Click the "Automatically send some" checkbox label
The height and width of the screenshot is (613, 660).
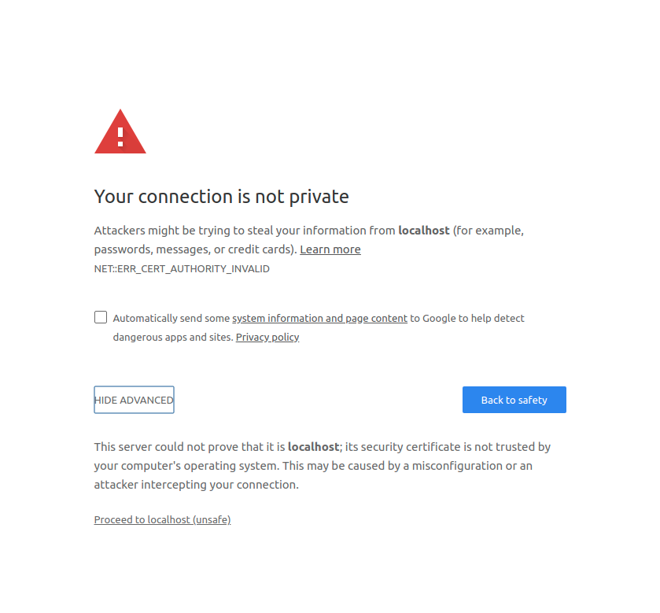point(171,319)
